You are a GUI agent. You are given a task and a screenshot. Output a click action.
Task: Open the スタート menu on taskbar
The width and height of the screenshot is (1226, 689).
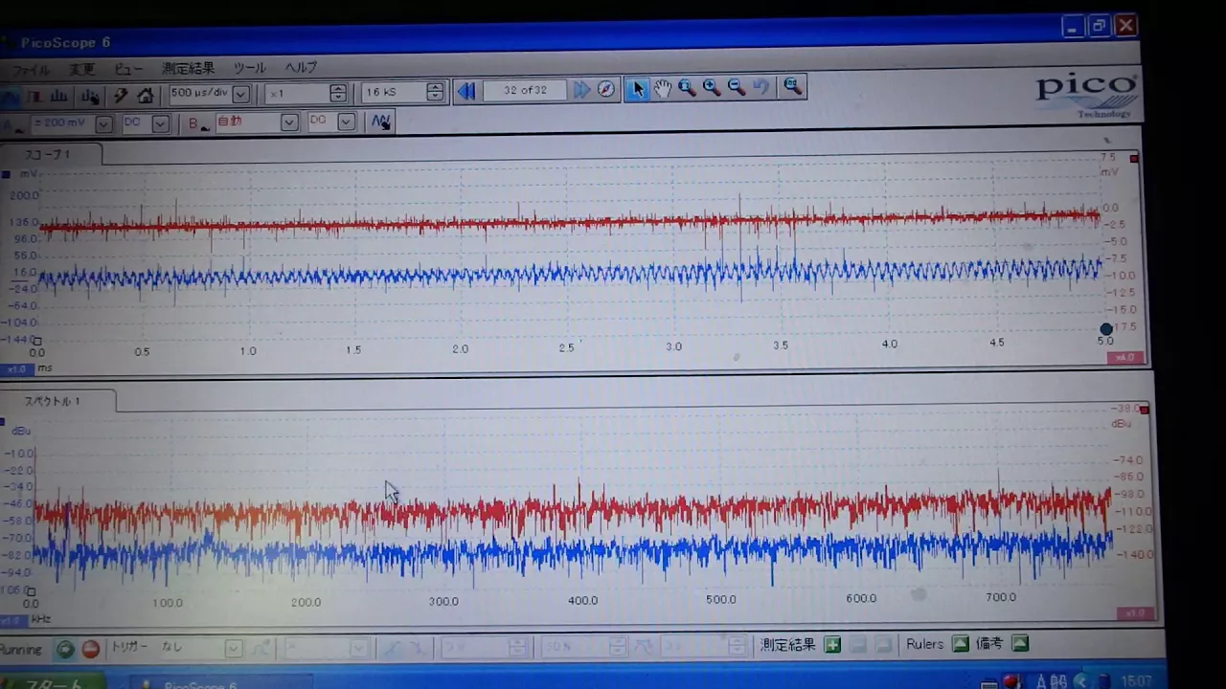(x=53, y=683)
